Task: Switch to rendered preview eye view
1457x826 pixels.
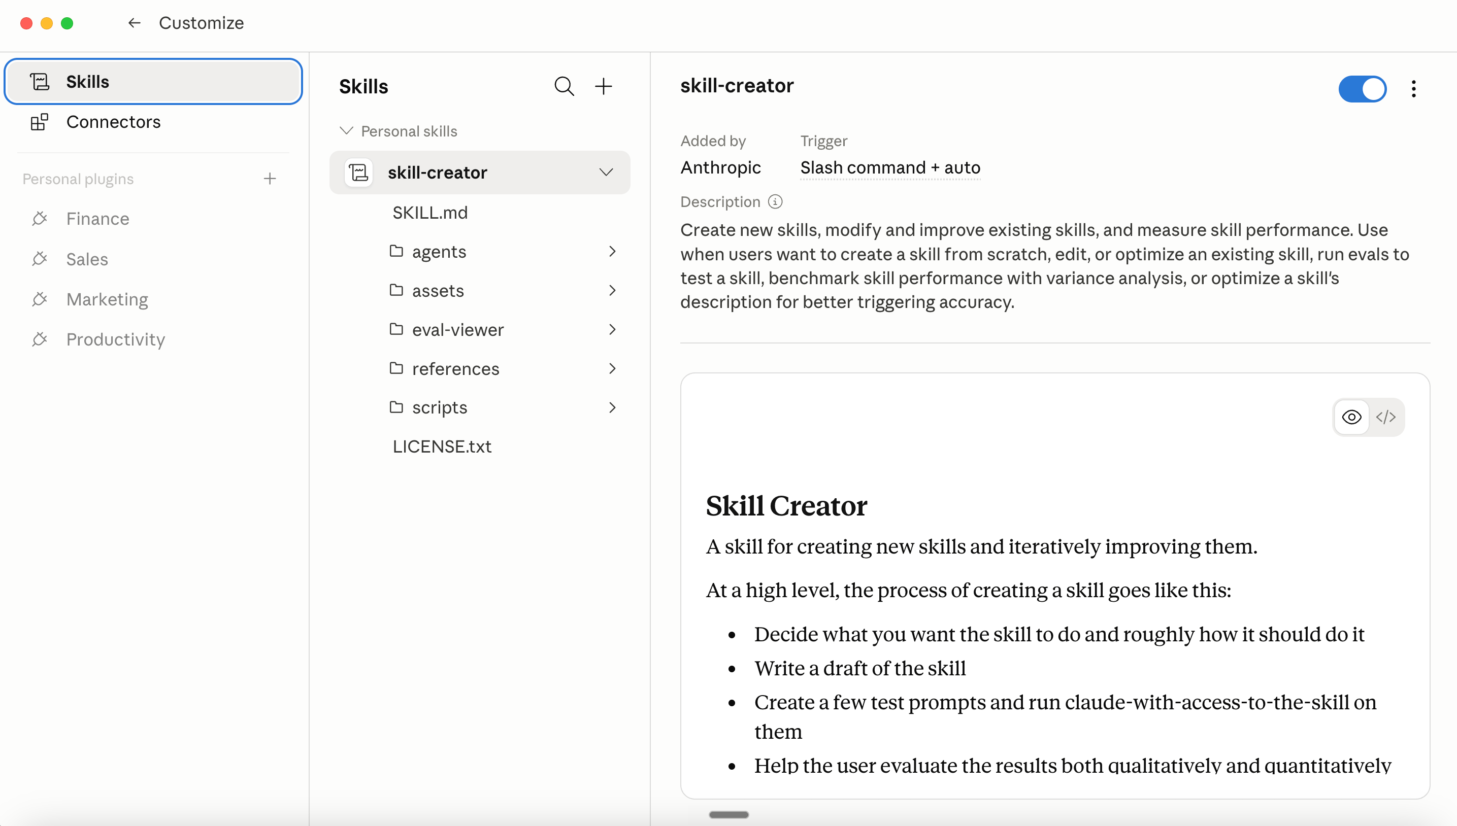Action: [1351, 418]
